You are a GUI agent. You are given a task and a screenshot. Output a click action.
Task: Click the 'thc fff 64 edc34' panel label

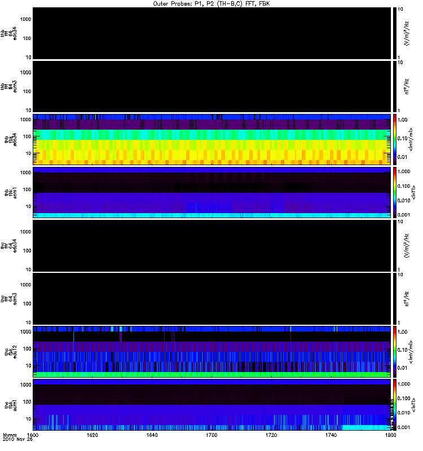8,246
